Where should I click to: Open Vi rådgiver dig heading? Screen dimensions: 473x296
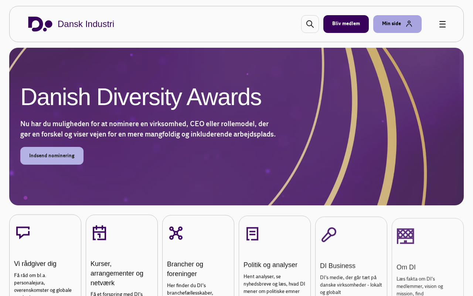(35, 264)
